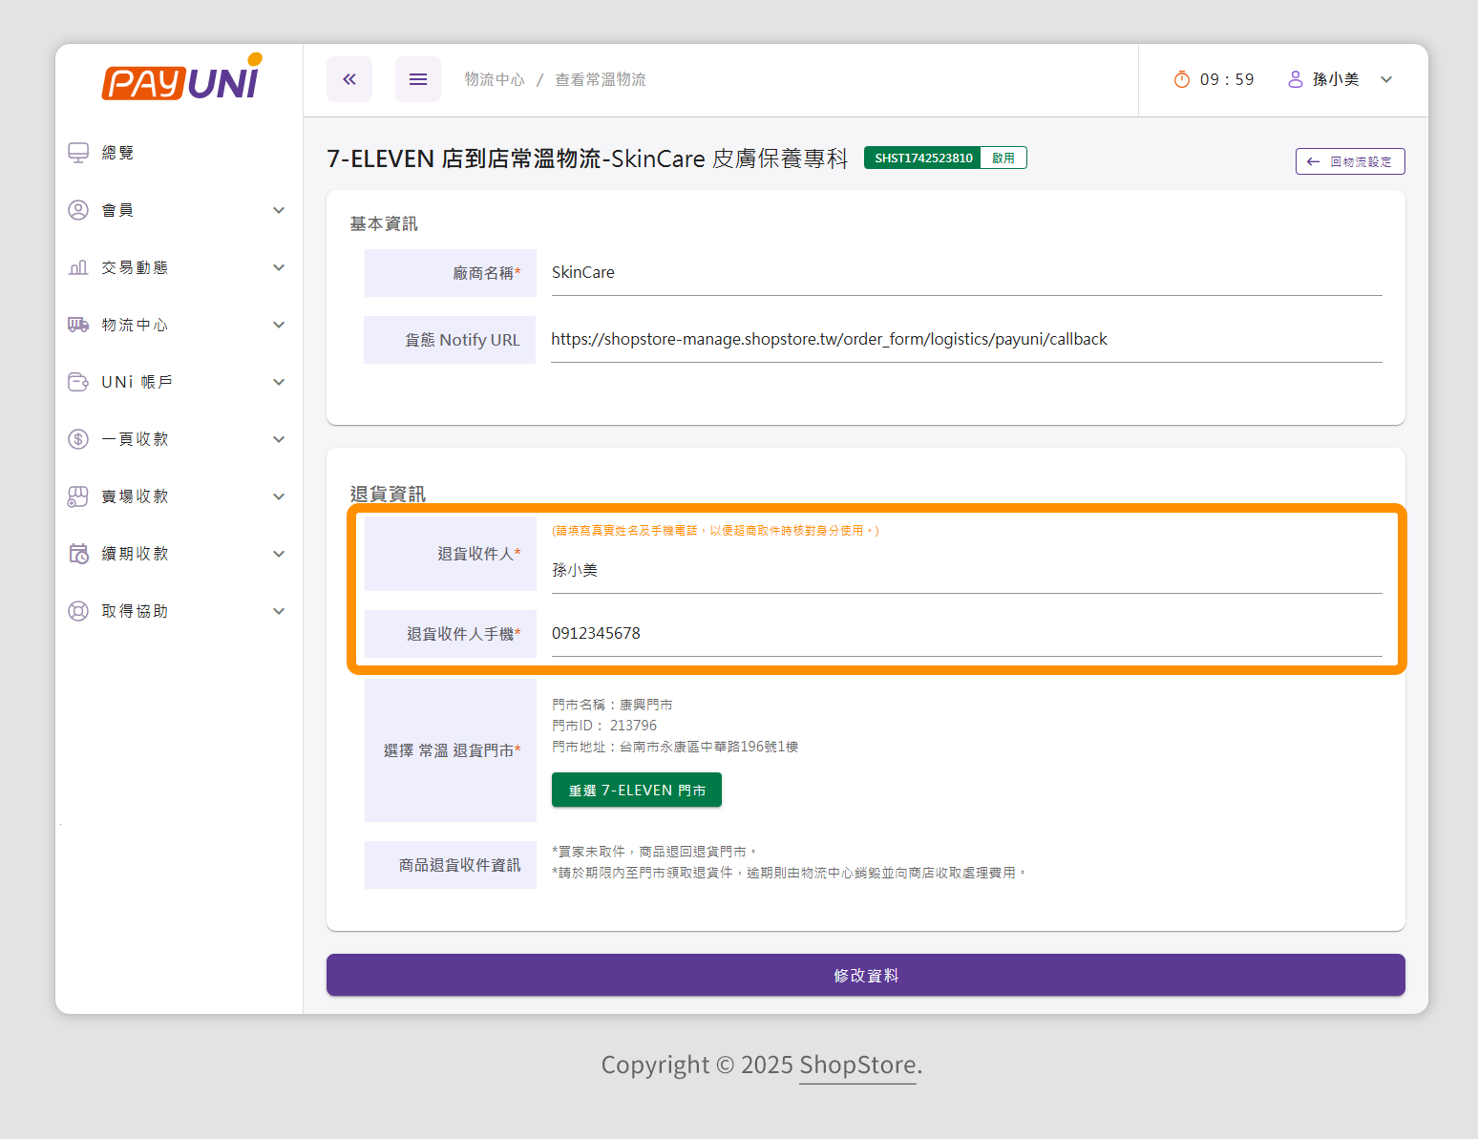Select 一頁收款 sidebar item
This screenshot has height=1139, width=1478.
(x=179, y=439)
